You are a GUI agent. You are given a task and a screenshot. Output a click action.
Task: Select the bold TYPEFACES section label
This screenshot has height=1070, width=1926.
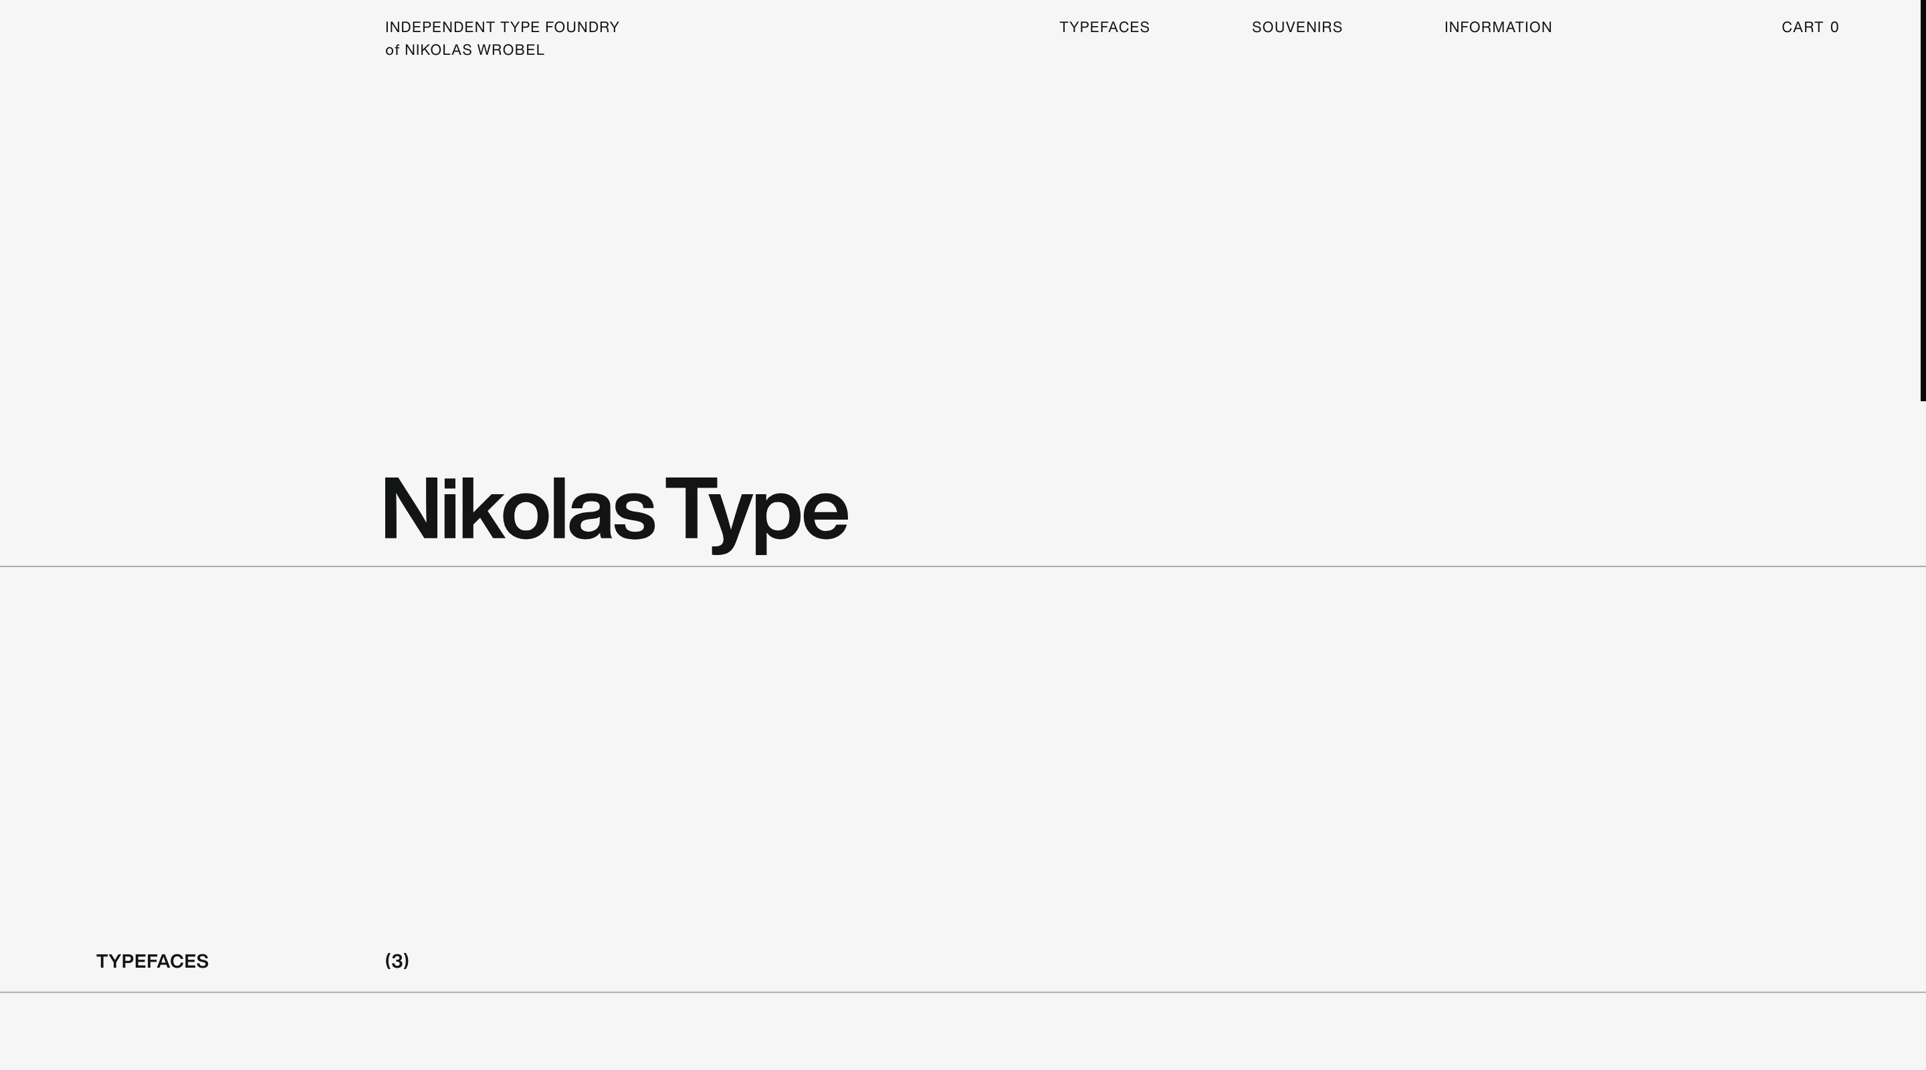tap(152, 961)
